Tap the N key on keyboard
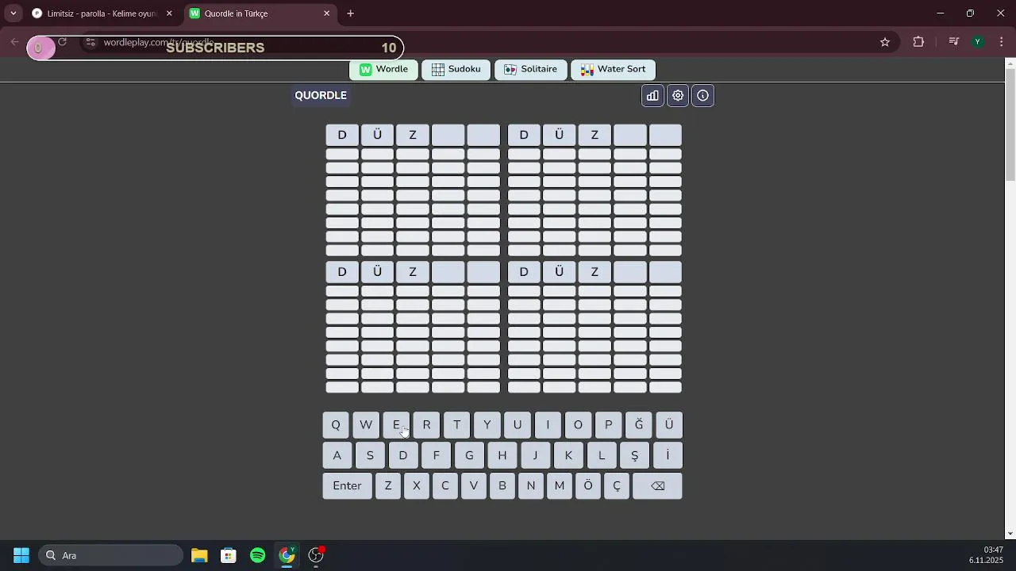 coord(531,486)
